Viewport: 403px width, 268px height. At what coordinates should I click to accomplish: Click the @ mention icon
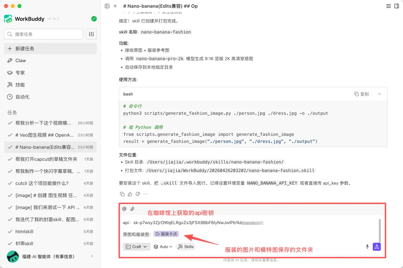[x=124, y=209]
